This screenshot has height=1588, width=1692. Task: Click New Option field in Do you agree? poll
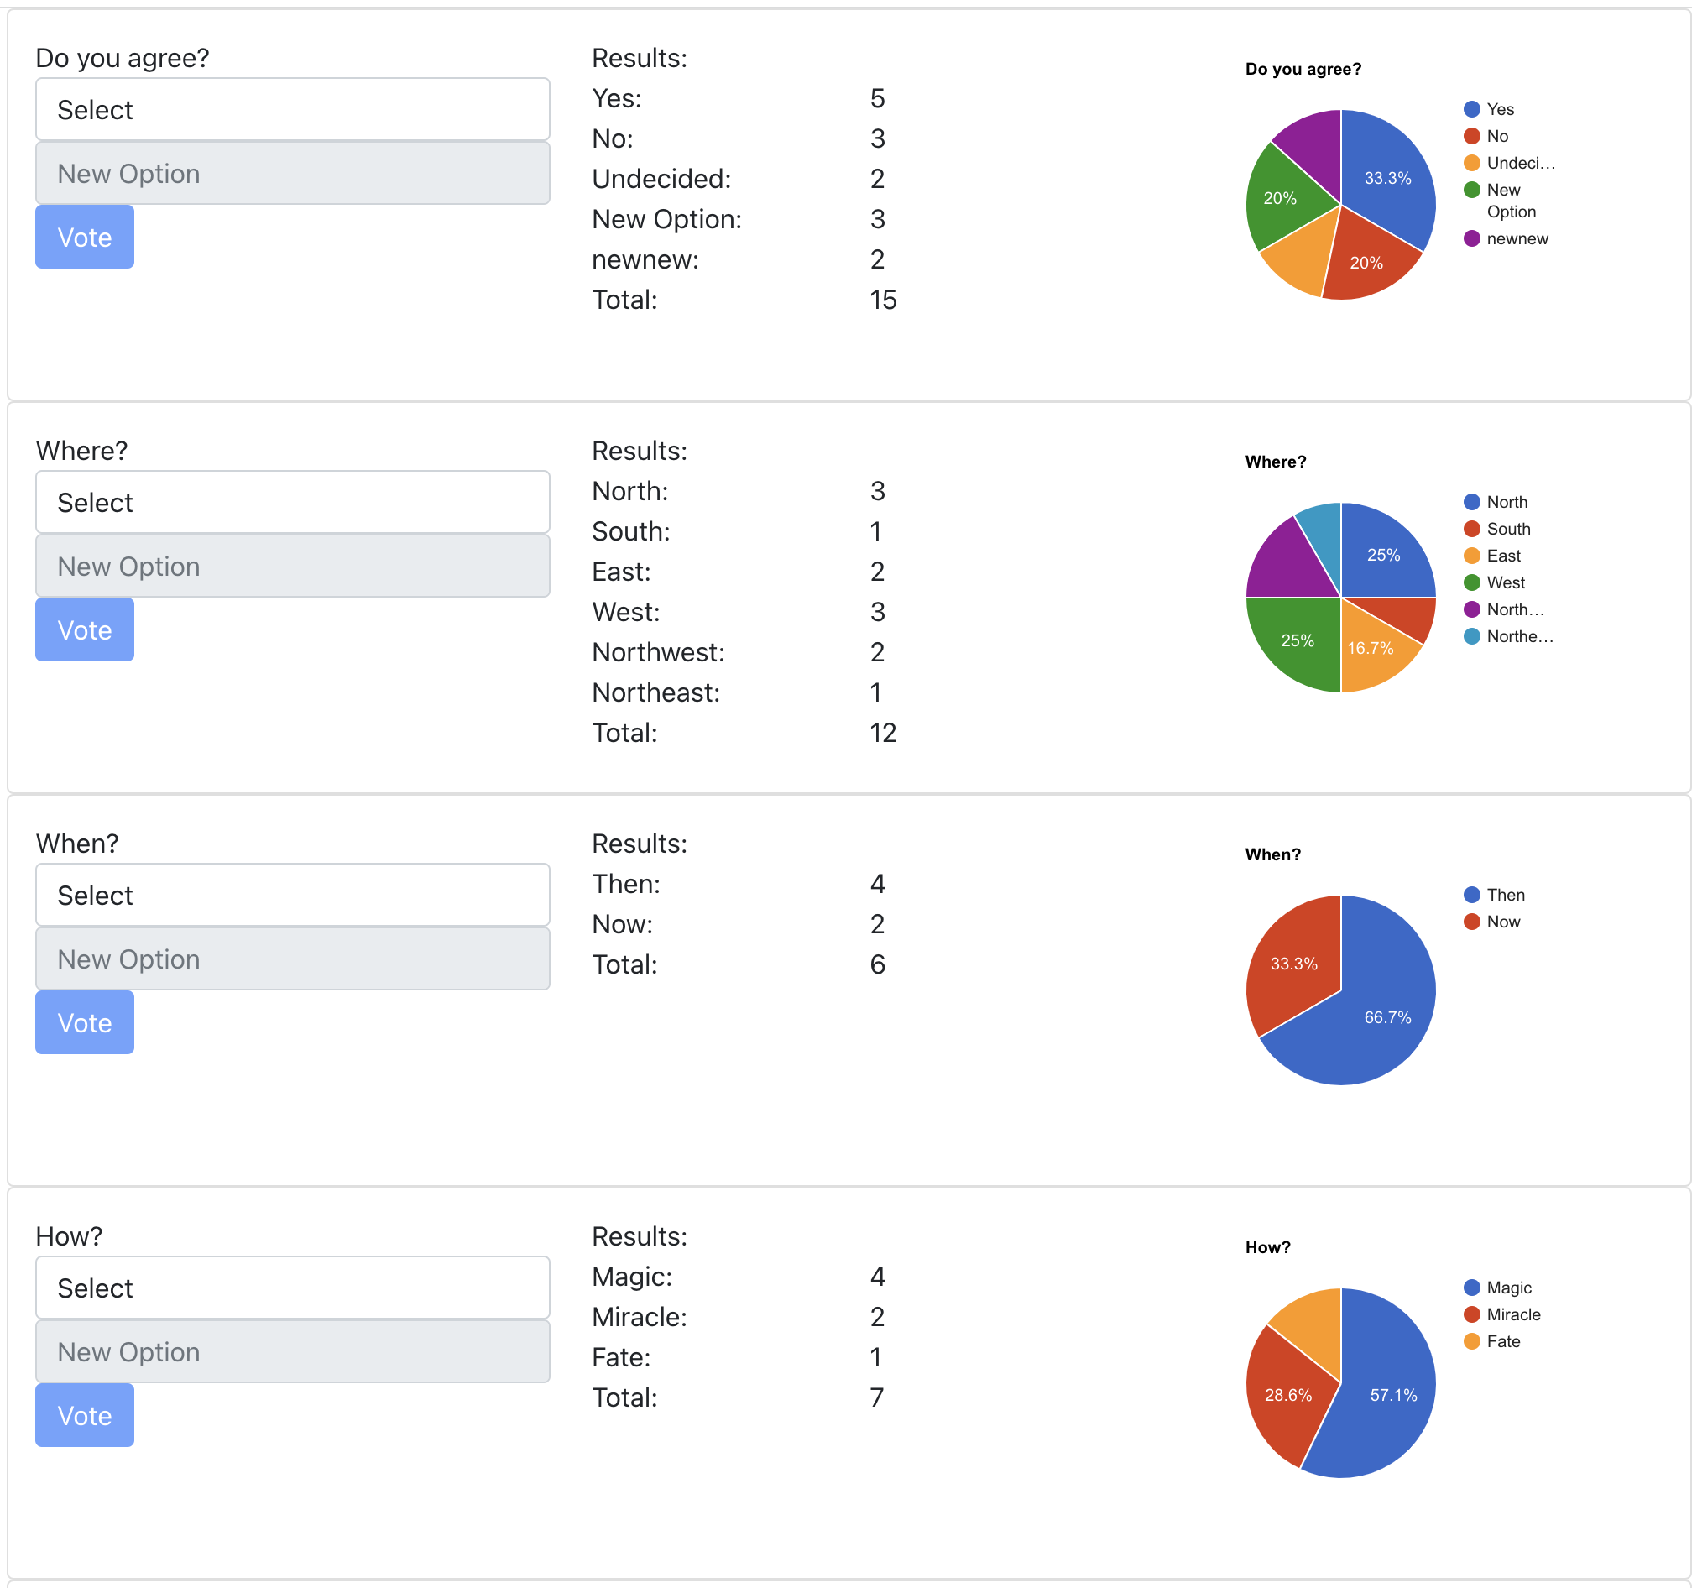(x=292, y=174)
